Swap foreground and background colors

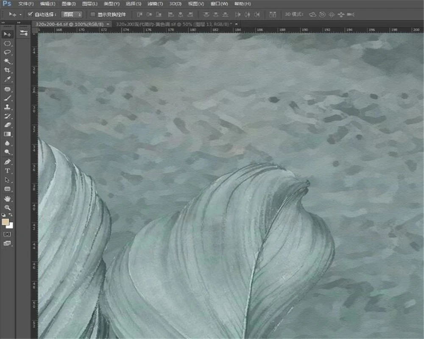tap(11, 215)
